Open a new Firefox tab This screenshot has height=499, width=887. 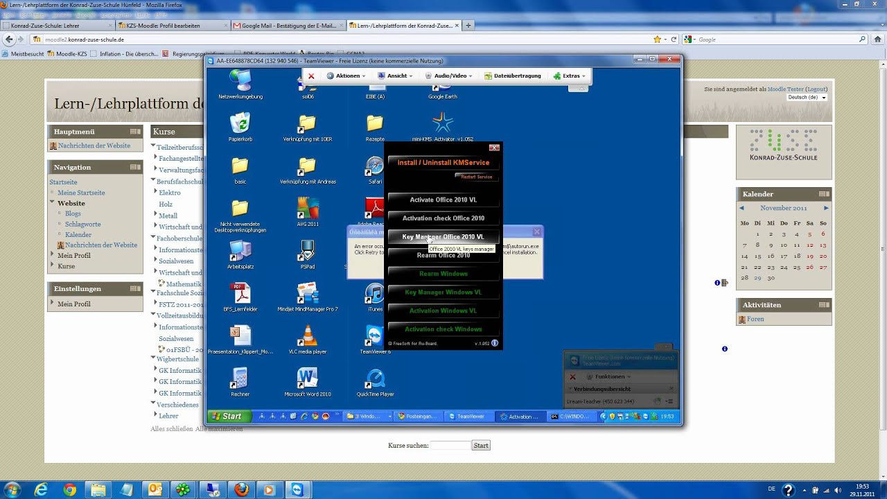pos(468,26)
